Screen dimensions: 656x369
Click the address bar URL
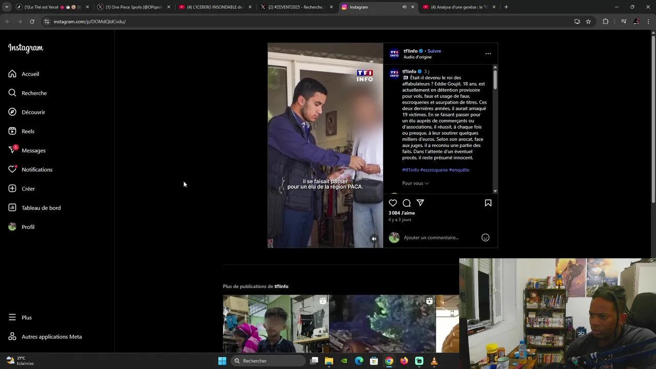pos(90,22)
